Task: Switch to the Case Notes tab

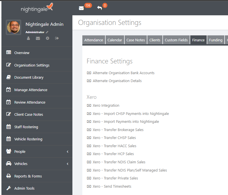Action: click(x=136, y=40)
